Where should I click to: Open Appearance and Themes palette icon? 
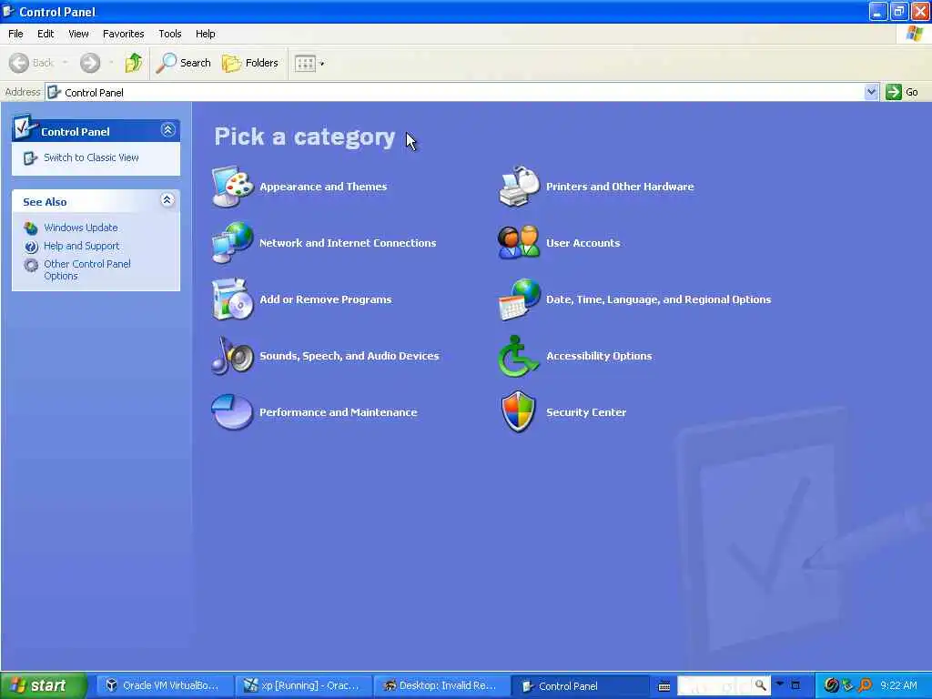click(x=232, y=187)
